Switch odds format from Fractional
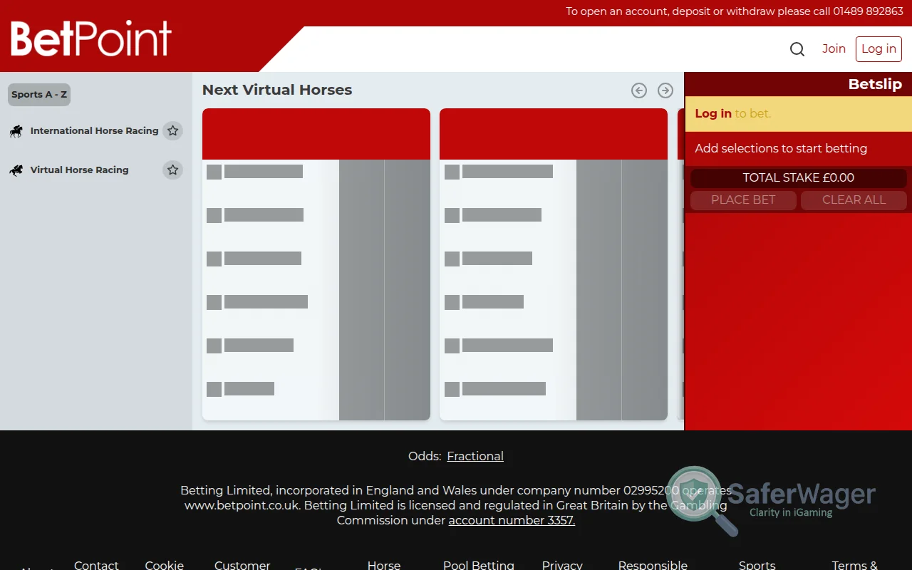The image size is (912, 570). coord(475,456)
